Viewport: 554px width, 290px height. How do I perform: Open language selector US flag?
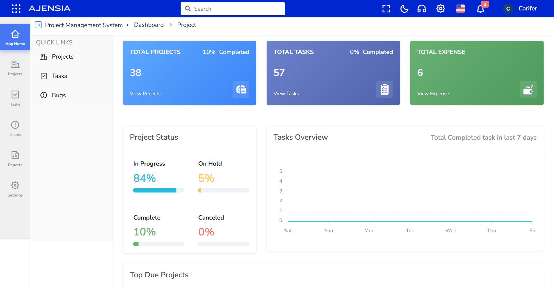461,9
